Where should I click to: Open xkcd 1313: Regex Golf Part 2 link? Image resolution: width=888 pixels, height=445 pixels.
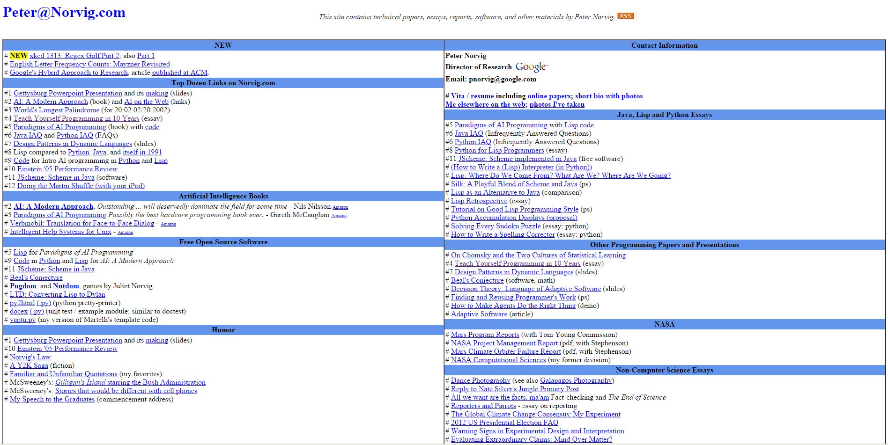[74, 56]
